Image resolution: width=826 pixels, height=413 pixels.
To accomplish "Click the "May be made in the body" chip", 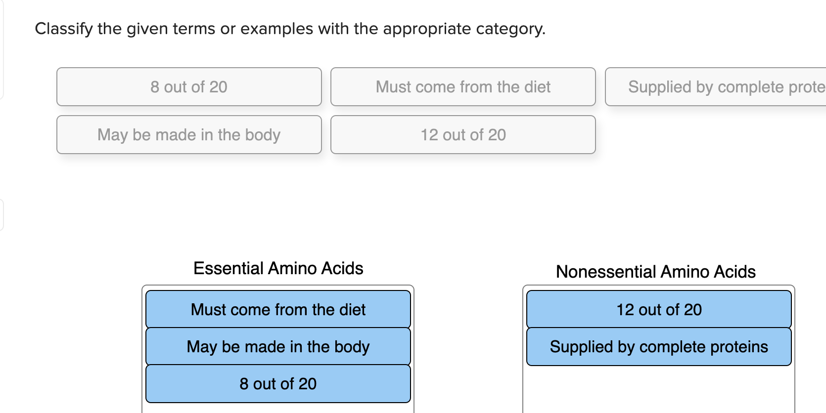I will click(x=189, y=134).
